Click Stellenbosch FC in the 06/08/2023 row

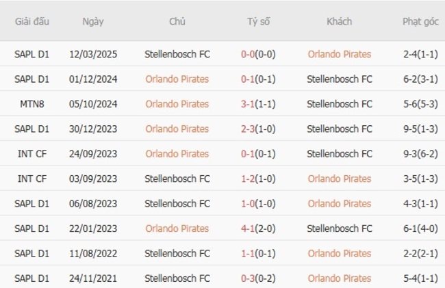coord(177,203)
